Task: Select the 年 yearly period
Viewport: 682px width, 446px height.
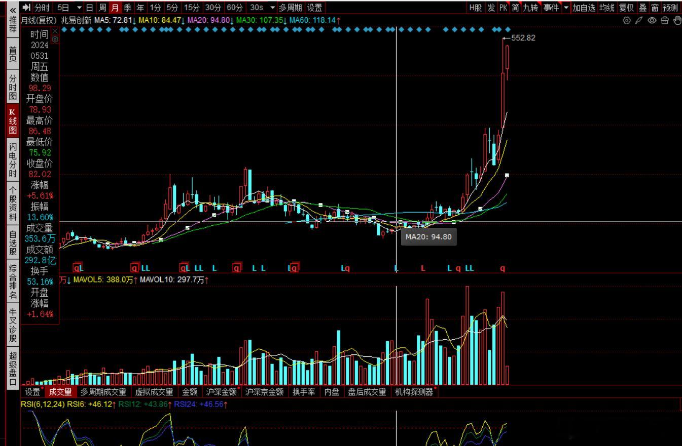Action: coord(140,8)
